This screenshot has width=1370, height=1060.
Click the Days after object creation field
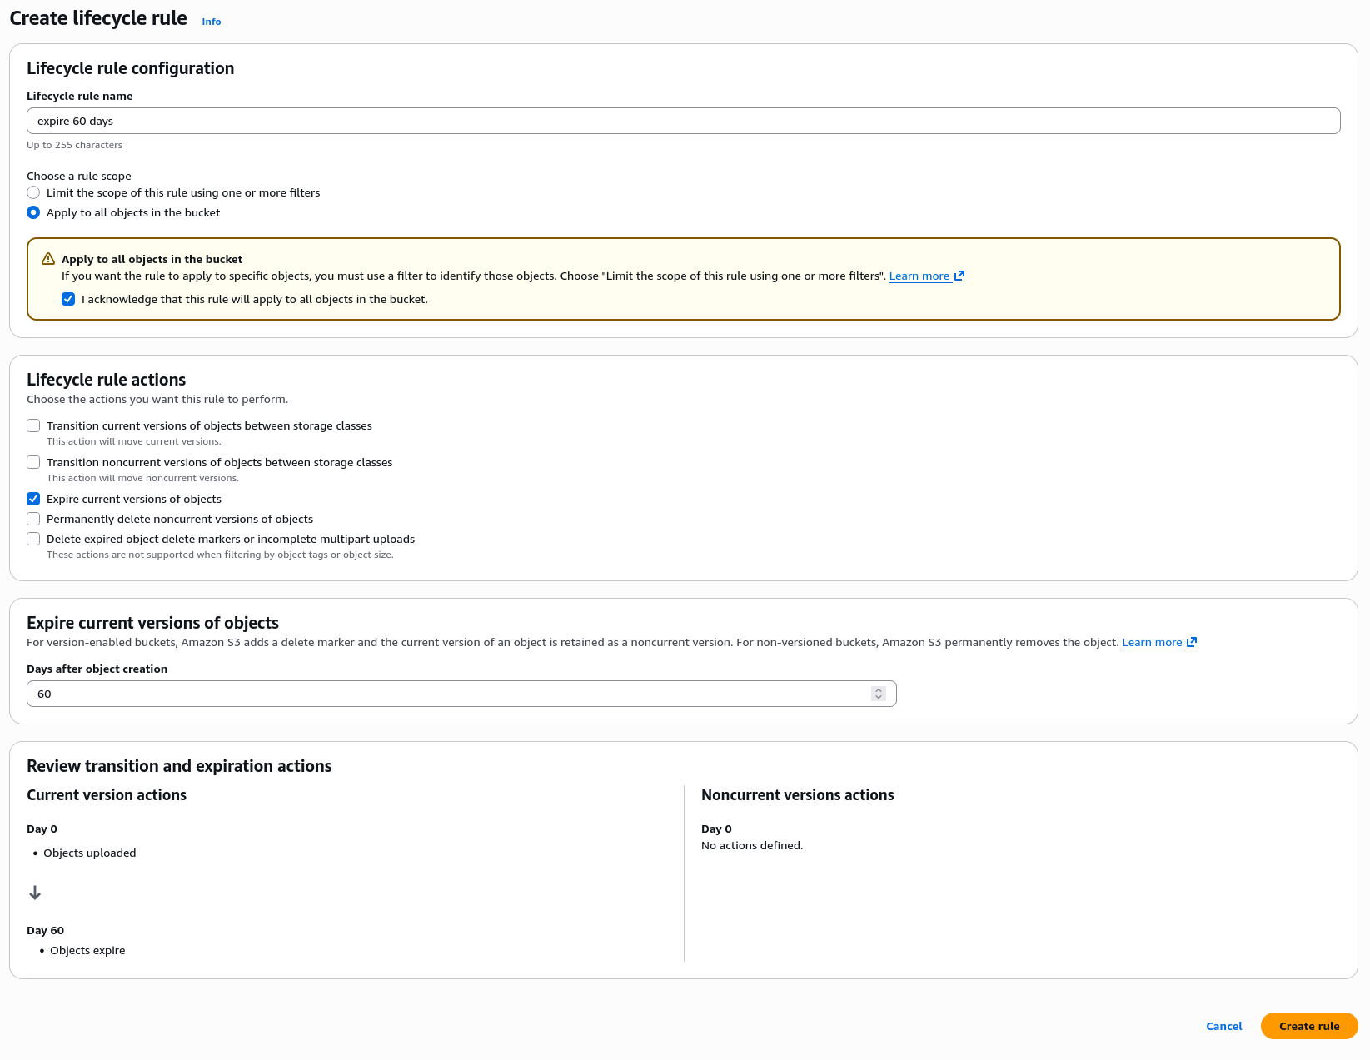point(450,694)
